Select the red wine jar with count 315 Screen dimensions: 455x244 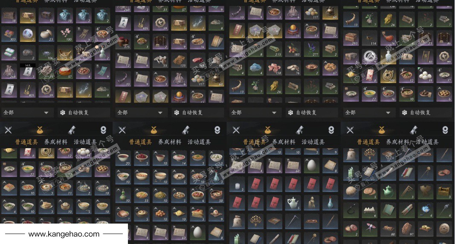click(x=123, y=42)
